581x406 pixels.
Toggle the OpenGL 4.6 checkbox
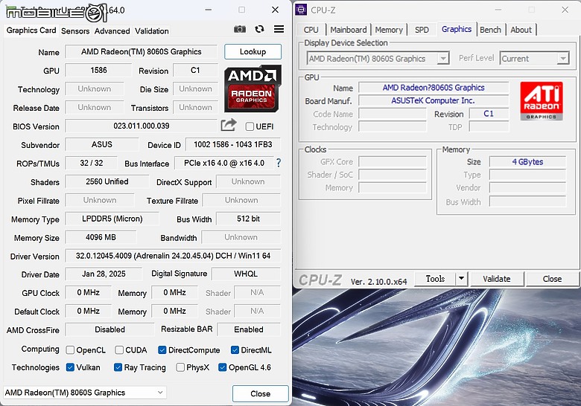coord(222,367)
